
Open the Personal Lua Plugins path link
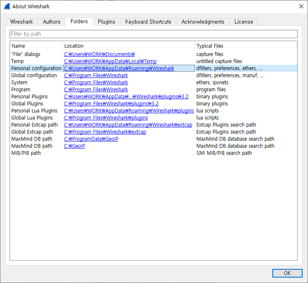click(x=129, y=111)
